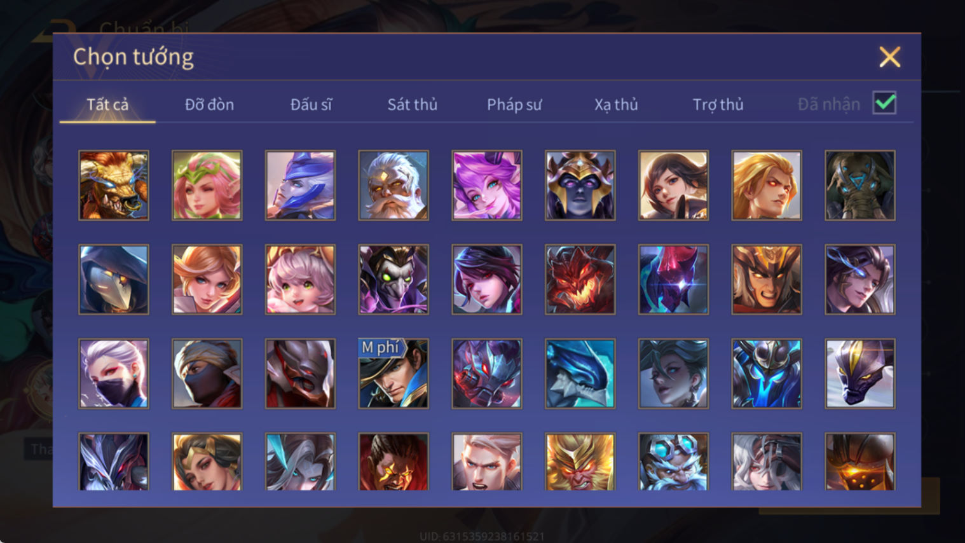Choose the golden monkey king hero
This screenshot has height=543, width=965.
(x=580, y=462)
